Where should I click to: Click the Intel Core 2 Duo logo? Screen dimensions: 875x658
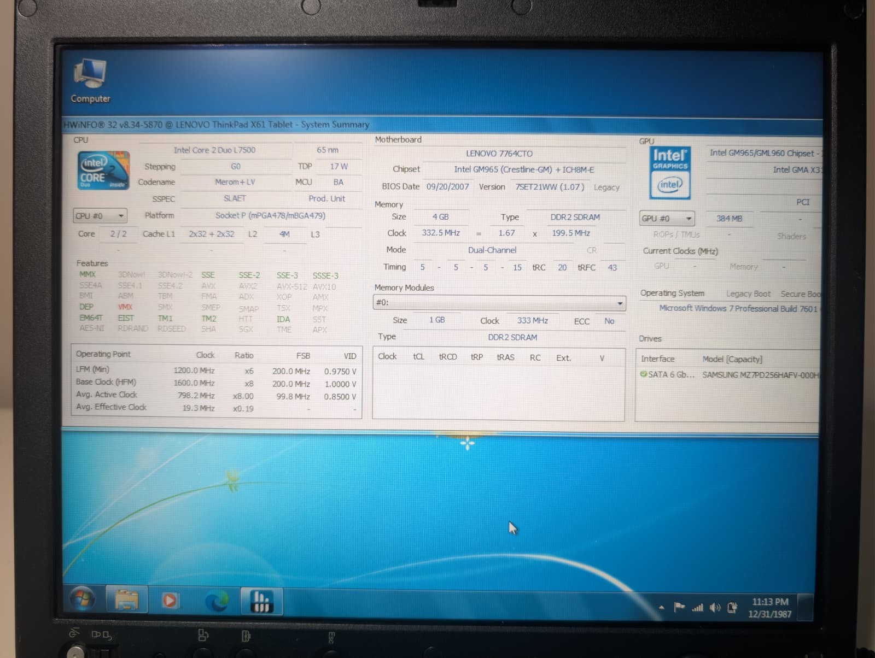point(103,171)
